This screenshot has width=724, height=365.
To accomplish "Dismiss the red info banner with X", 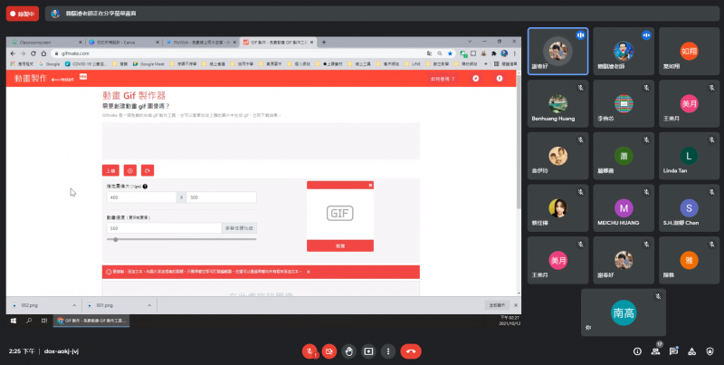I will point(308,272).
